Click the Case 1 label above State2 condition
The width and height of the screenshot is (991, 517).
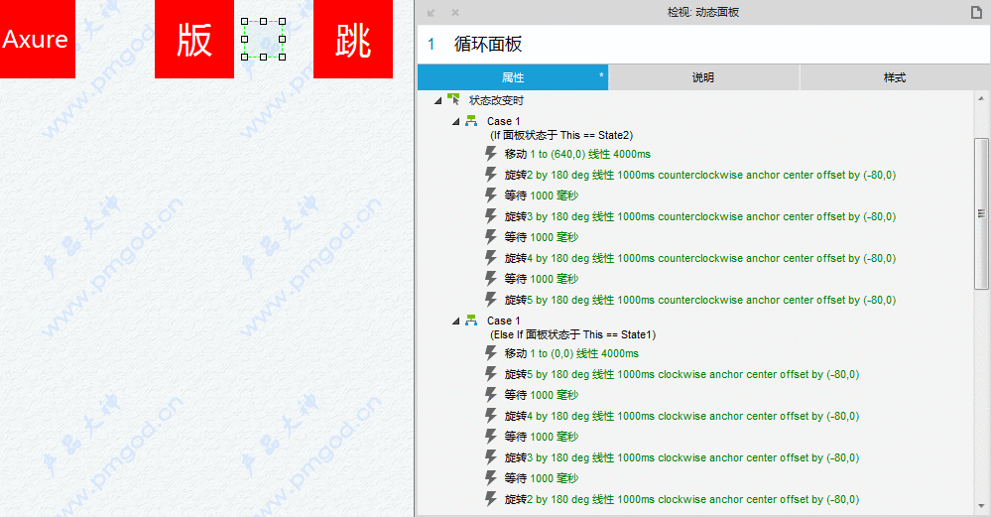coord(503,121)
